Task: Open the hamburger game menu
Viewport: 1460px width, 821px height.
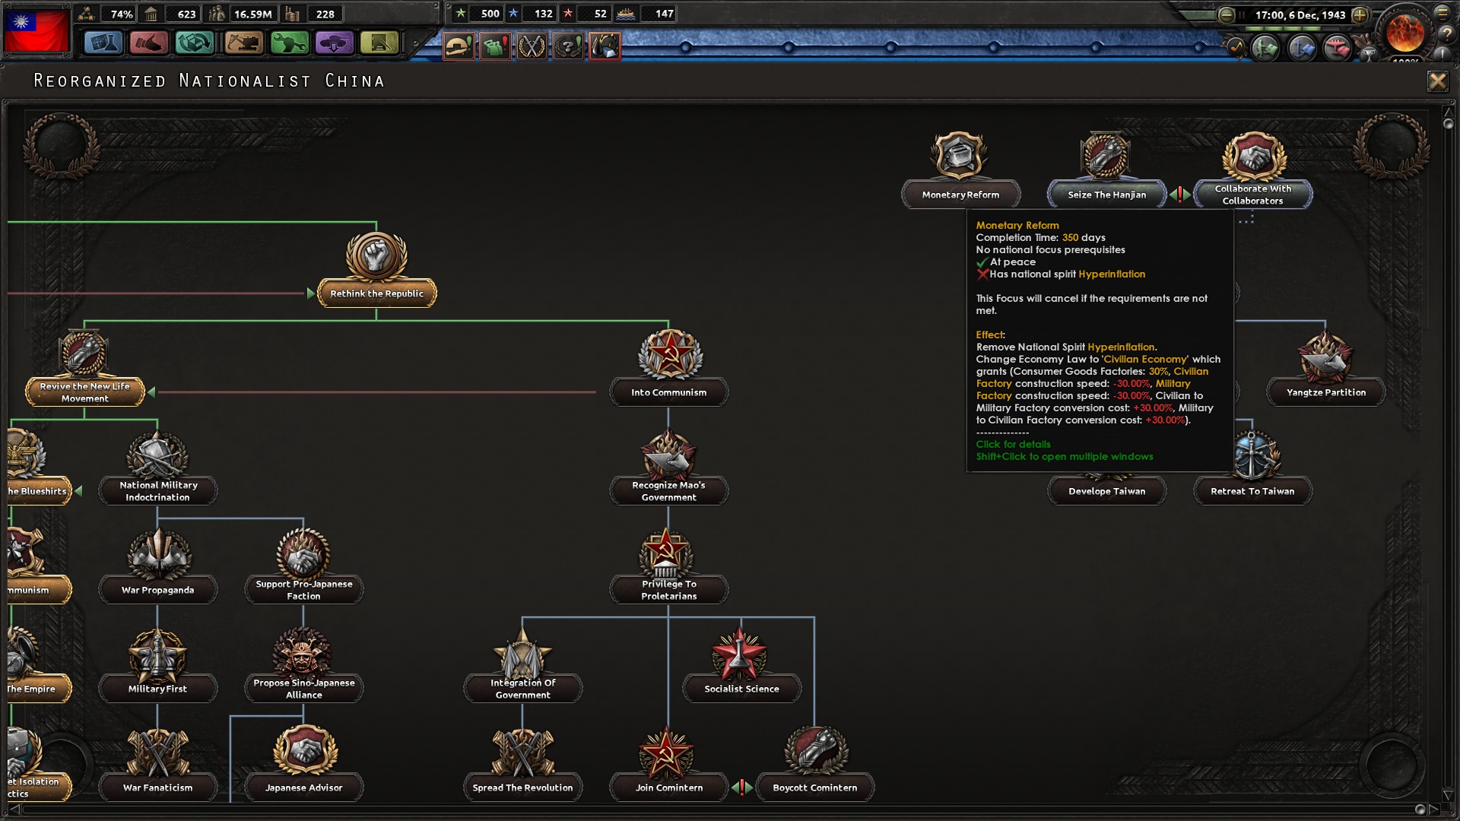Action: (1442, 14)
